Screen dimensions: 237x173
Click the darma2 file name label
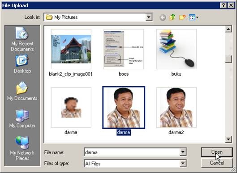tap(176, 132)
